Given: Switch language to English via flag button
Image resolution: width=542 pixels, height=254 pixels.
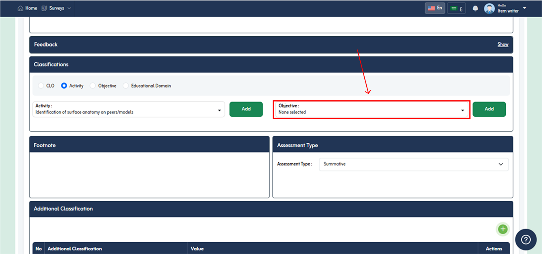Looking at the screenshot, I should tap(435, 8).
